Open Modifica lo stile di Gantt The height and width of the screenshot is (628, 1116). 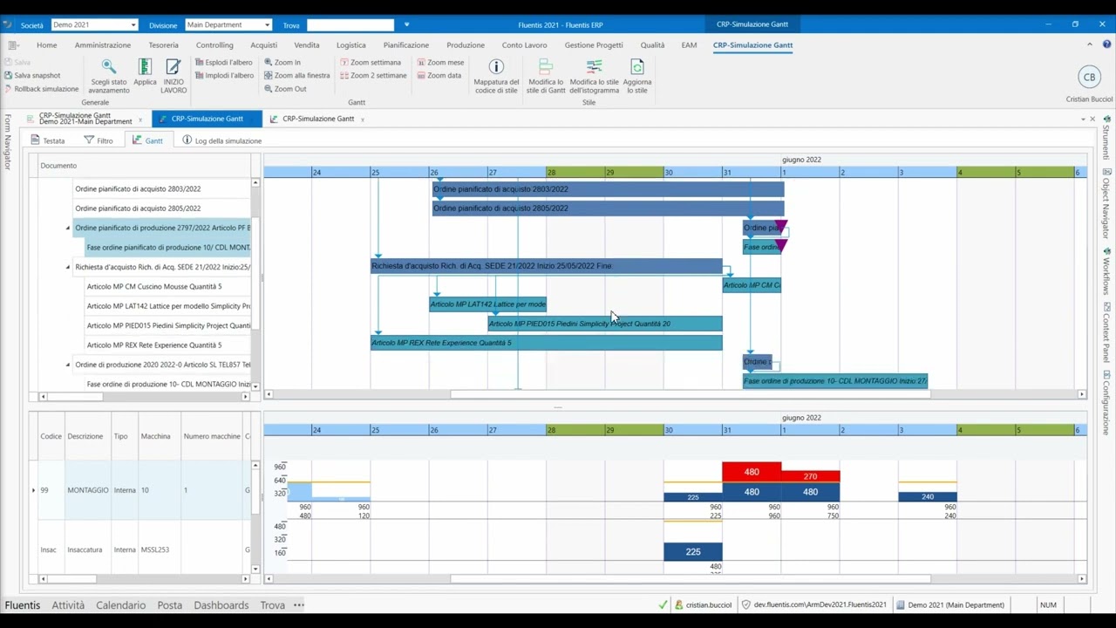[x=546, y=77]
